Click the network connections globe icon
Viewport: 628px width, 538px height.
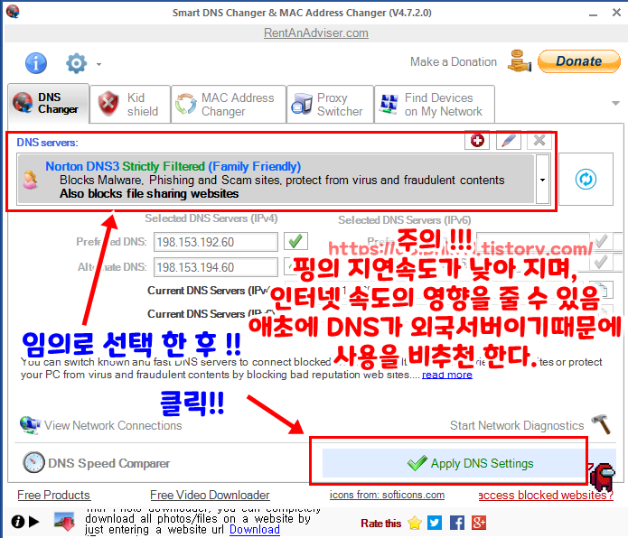click(30, 425)
